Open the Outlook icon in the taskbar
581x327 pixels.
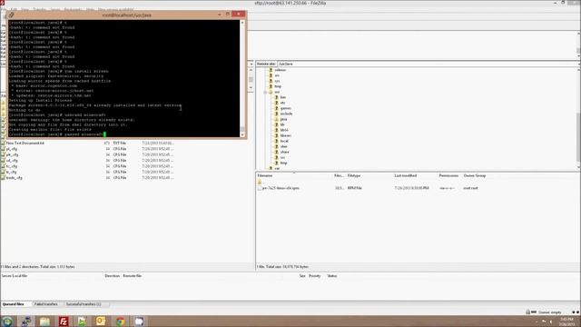click(101, 321)
